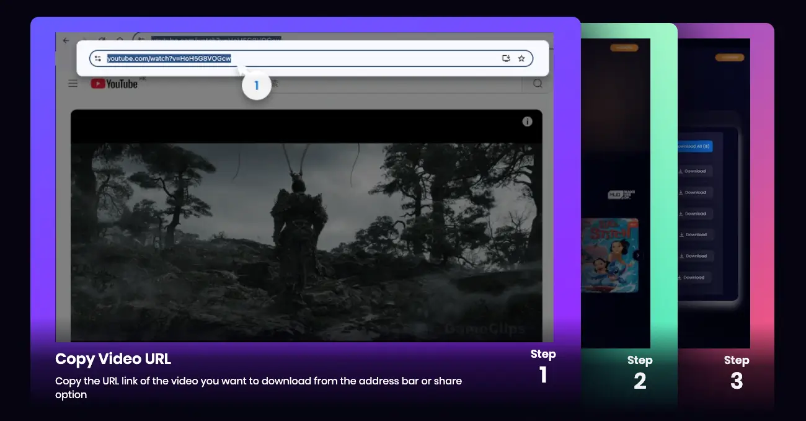Click the YouTube search magnifier icon

[538, 84]
